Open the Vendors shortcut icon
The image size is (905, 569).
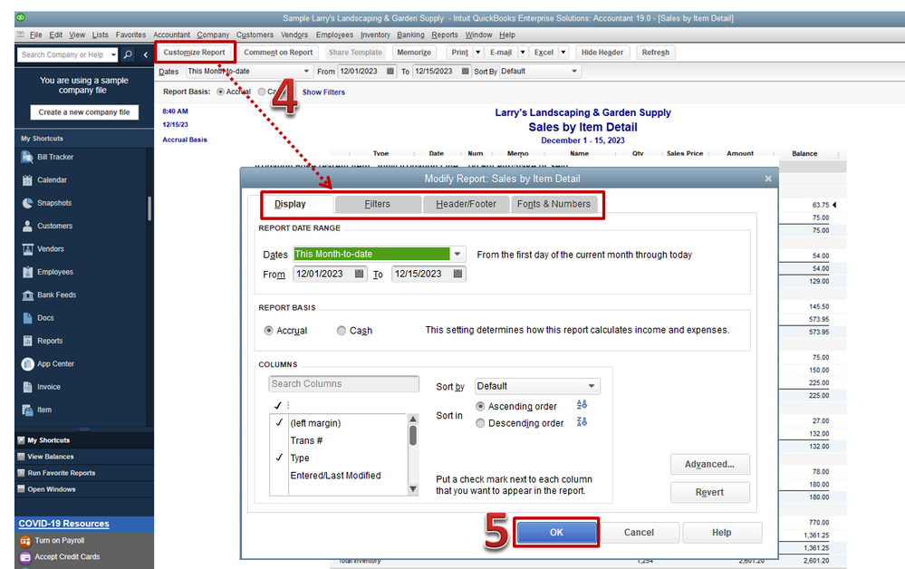click(x=27, y=249)
